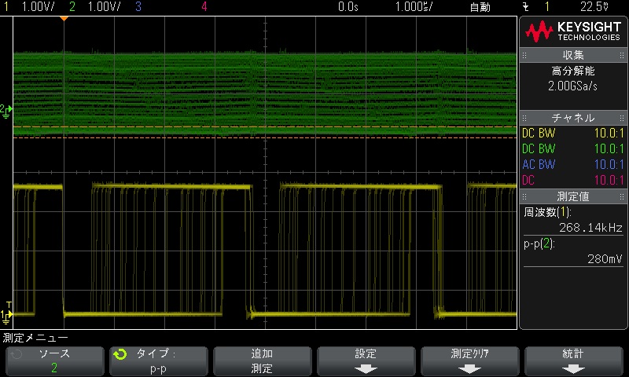Open the チャネル panel header
The width and height of the screenshot is (629, 377).
click(572, 117)
